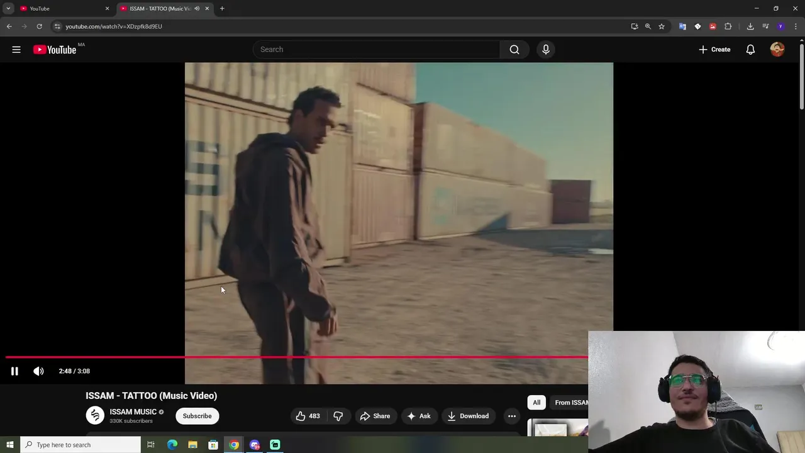The image size is (805, 453).
Task: Launch Microsoft Edge from taskbar
Action: (x=172, y=445)
